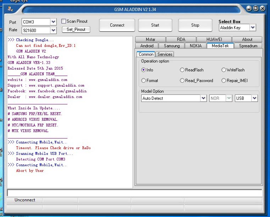Viewport: 270px width, 217px height.
Task: Select the MediaTek tab
Action: [x=220, y=46]
